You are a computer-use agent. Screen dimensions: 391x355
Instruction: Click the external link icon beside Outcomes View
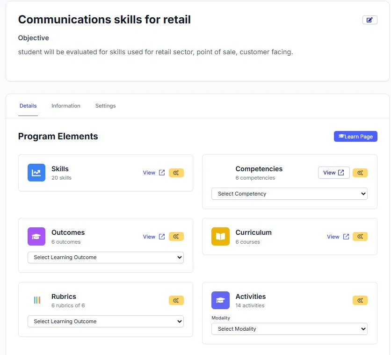[162, 237]
